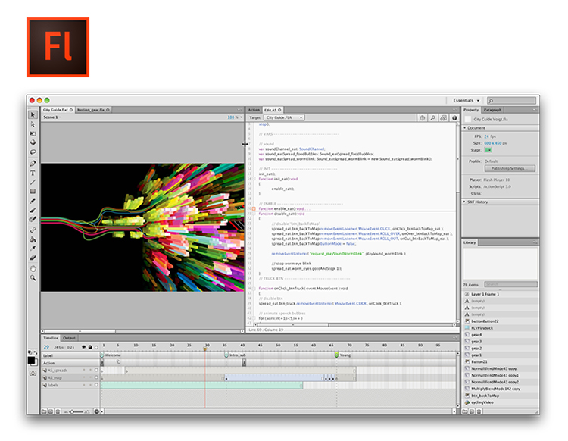The image size is (568, 441).
Task: Select the Text tool
Action: (33, 173)
